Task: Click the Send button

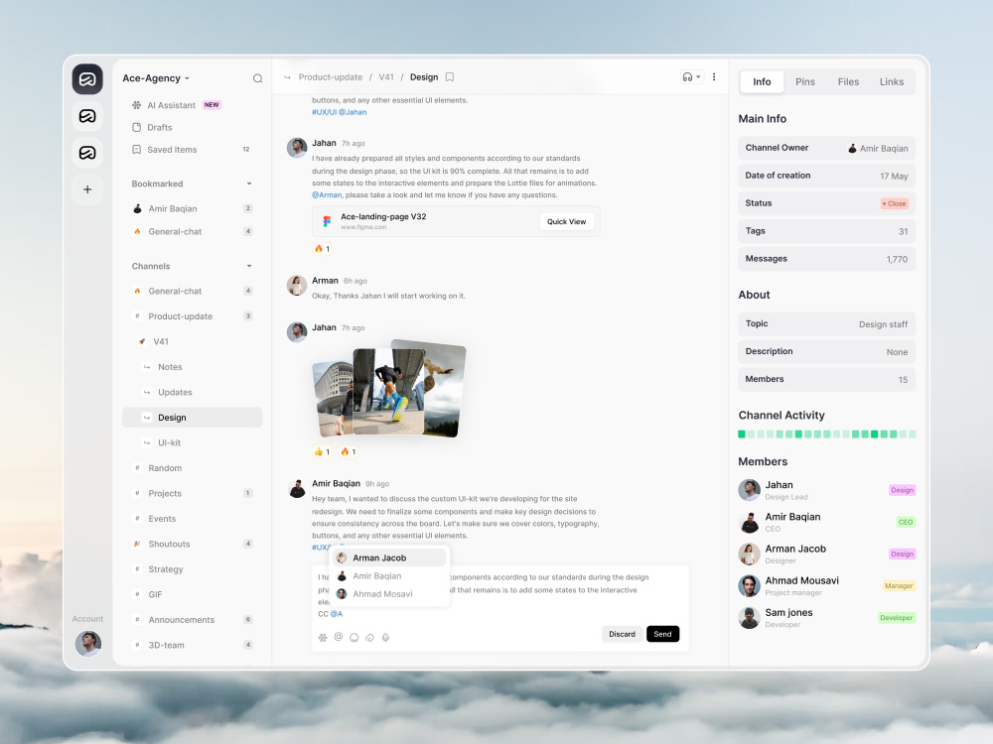Action: (662, 634)
